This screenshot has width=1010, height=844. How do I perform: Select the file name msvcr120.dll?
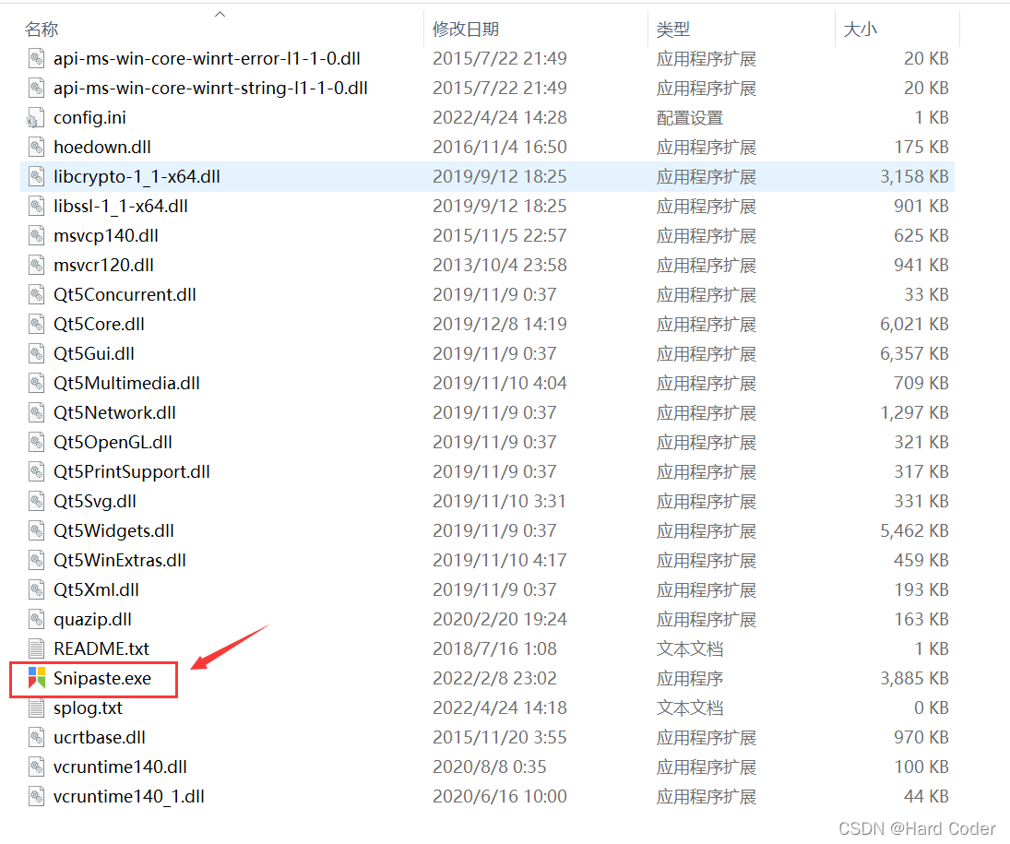pyautogui.click(x=103, y=266)
